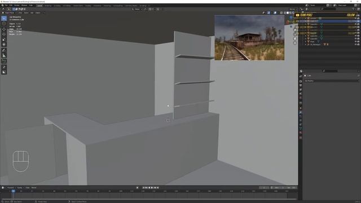This screenshot has height=203, width=361.
Task: Open the Physics properties tab
Action: click(301, 120)
